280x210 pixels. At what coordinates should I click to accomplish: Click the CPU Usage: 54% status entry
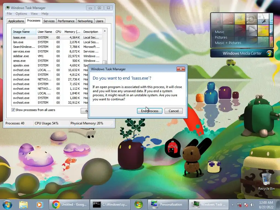coord(46,123)
